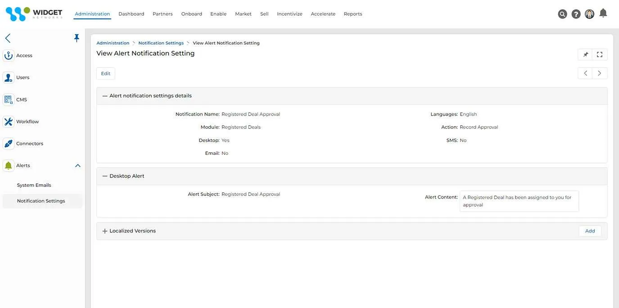Open the Users sidebar label
The width and height of the screenshot is (619, 308).
point(23,77)
